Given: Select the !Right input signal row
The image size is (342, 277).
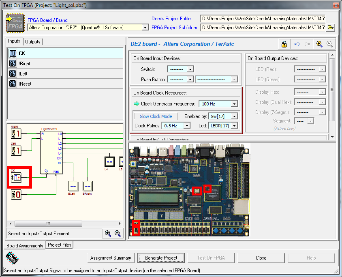Looking at the screenshot, I should click(x=65, y=64).
